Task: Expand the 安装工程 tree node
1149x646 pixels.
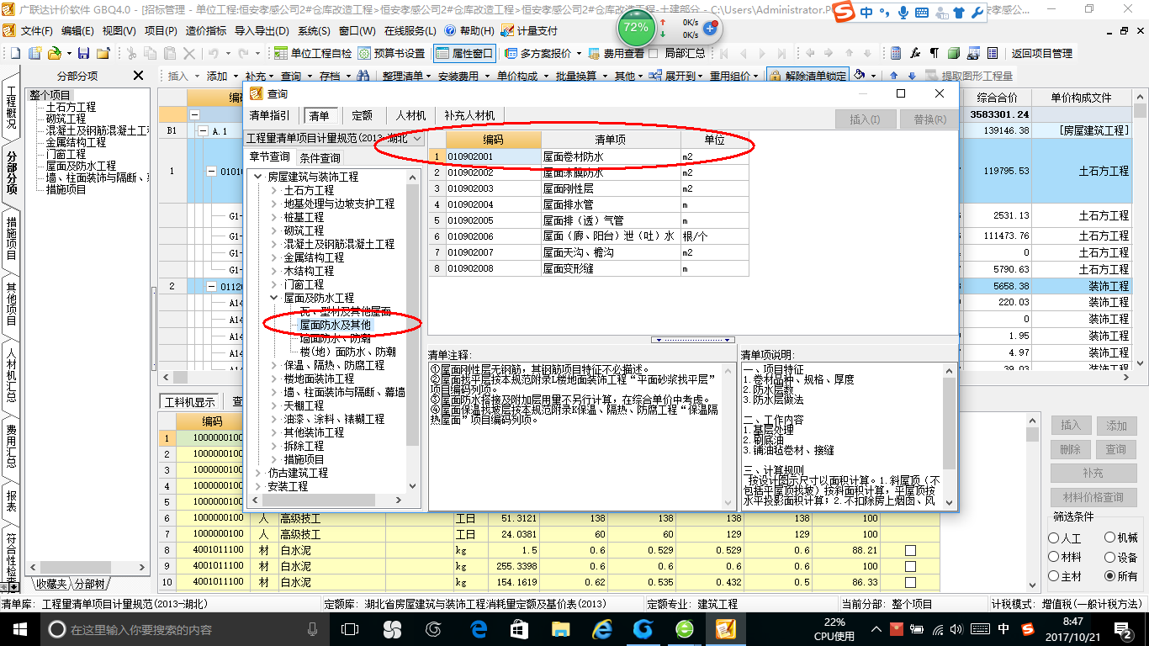Action: click(x=258, y=486)
